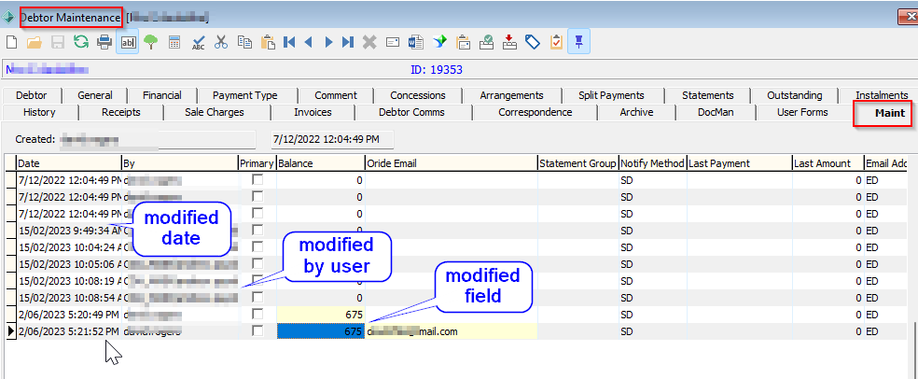The image size is (918, 379).
Task: Open the User Forms tab
Action: click(802, 112)
